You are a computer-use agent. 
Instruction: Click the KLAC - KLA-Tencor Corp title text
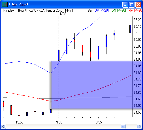pyautogui.click(x=45, y=10)
